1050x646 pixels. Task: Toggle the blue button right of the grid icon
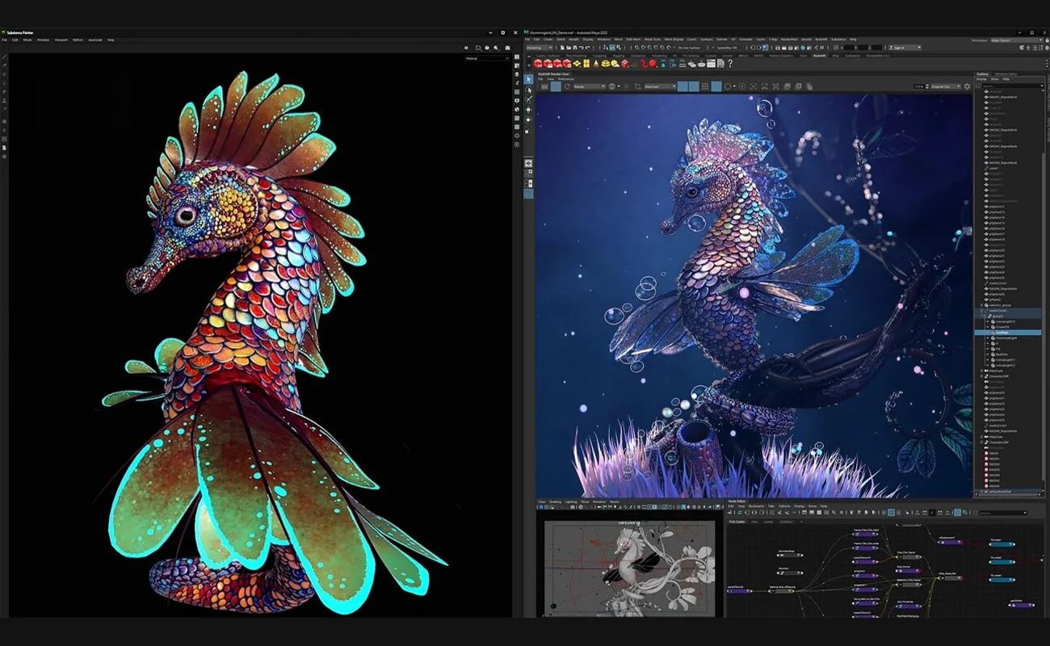coord(716,86)
